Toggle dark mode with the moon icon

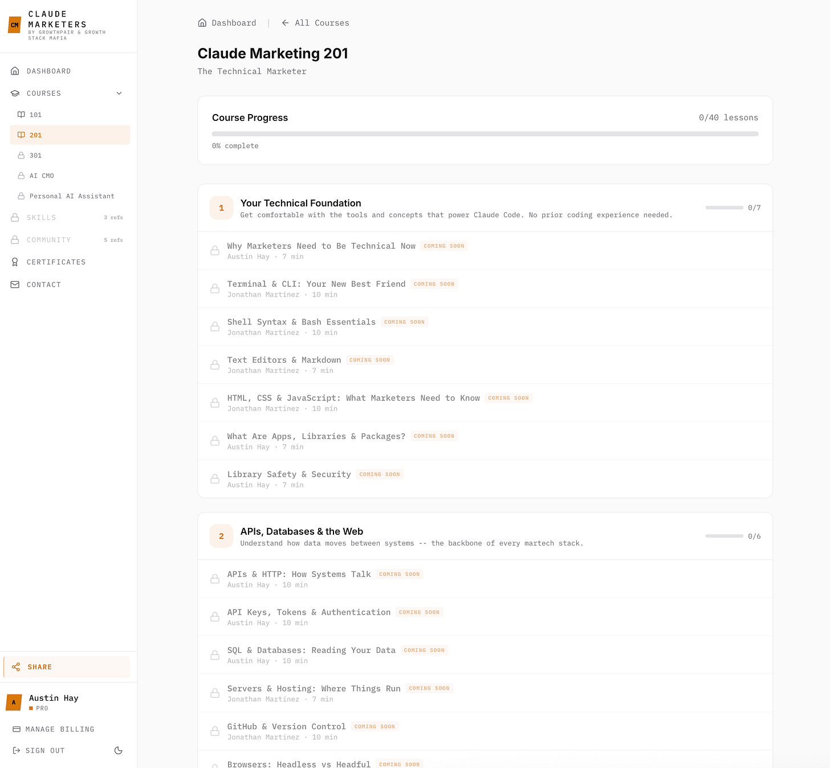pos(119,750)
